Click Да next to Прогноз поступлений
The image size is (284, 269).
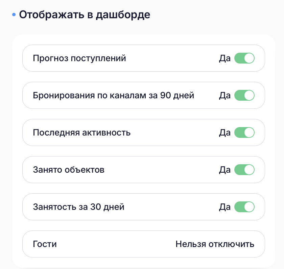[225, 58]
